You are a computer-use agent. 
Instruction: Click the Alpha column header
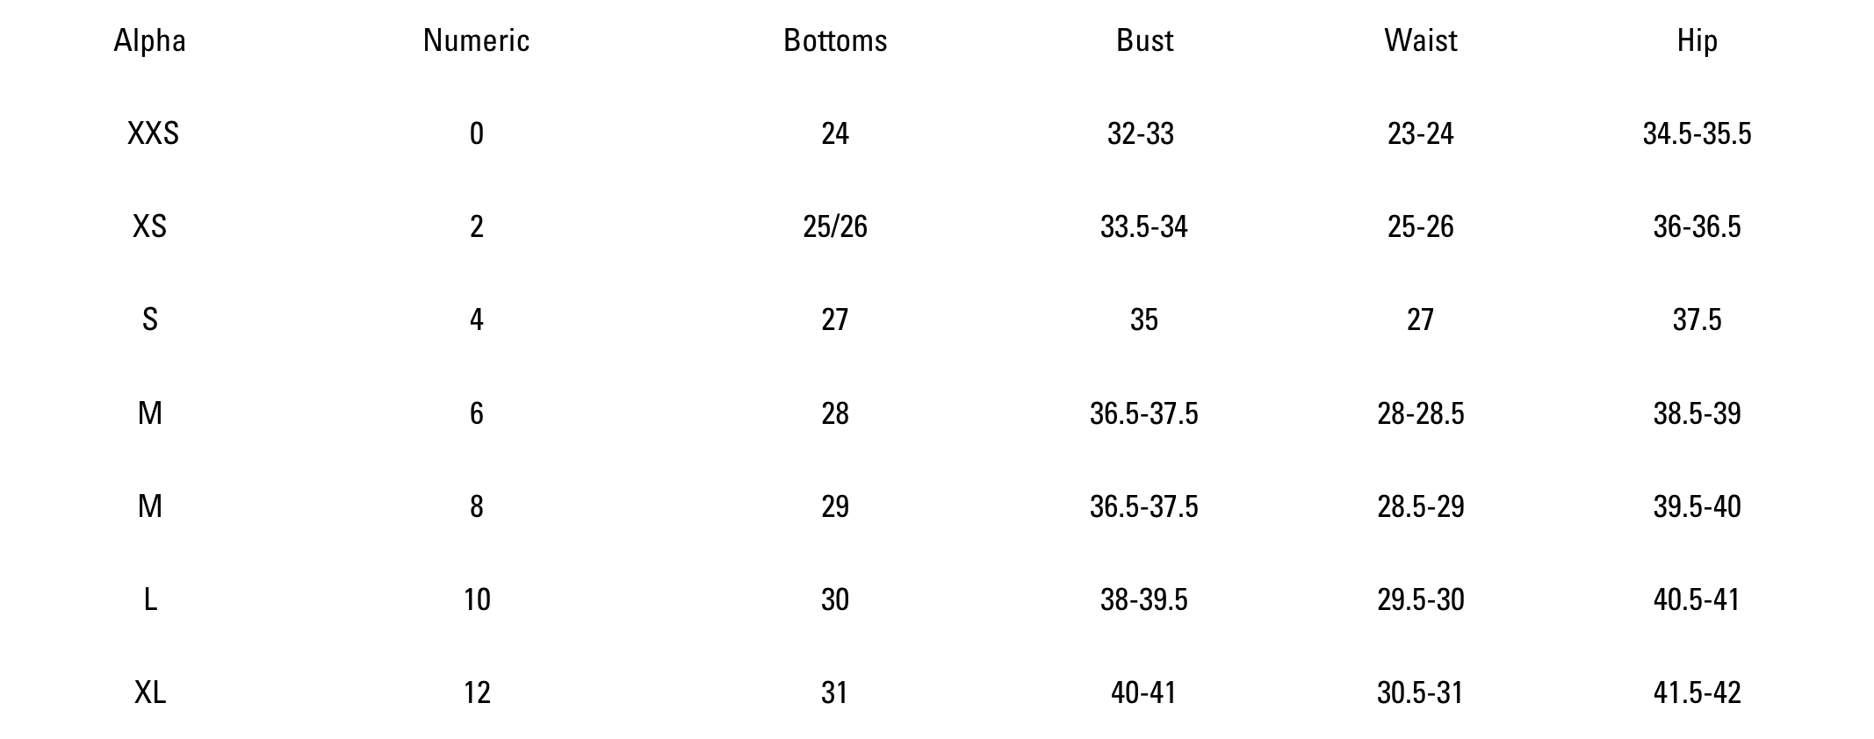click(149, 41)
